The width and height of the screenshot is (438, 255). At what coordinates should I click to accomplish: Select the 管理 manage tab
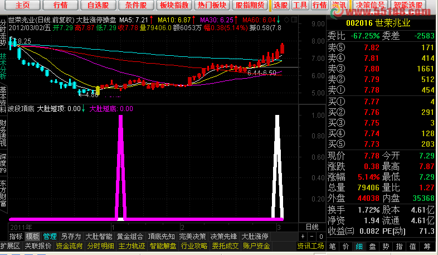pyautogui.click(x=50, y=237)
